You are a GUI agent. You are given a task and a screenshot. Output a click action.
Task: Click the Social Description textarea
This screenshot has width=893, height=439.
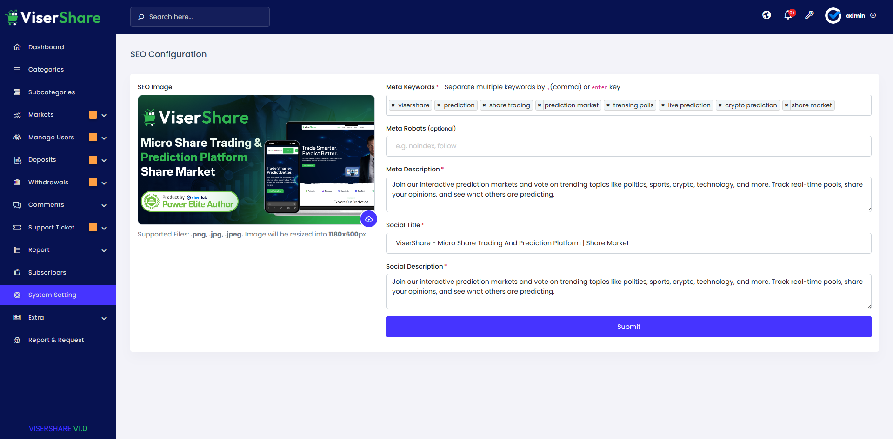point(628,291)
